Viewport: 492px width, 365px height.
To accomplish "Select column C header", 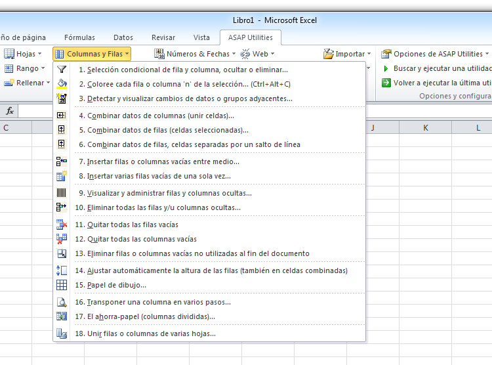I will tap(16, 128).
